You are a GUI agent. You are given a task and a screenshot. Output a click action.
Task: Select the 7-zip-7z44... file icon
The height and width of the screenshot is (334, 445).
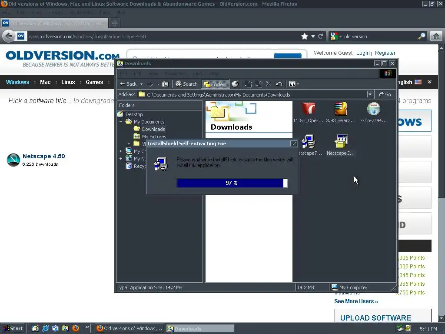coord(373,113)
